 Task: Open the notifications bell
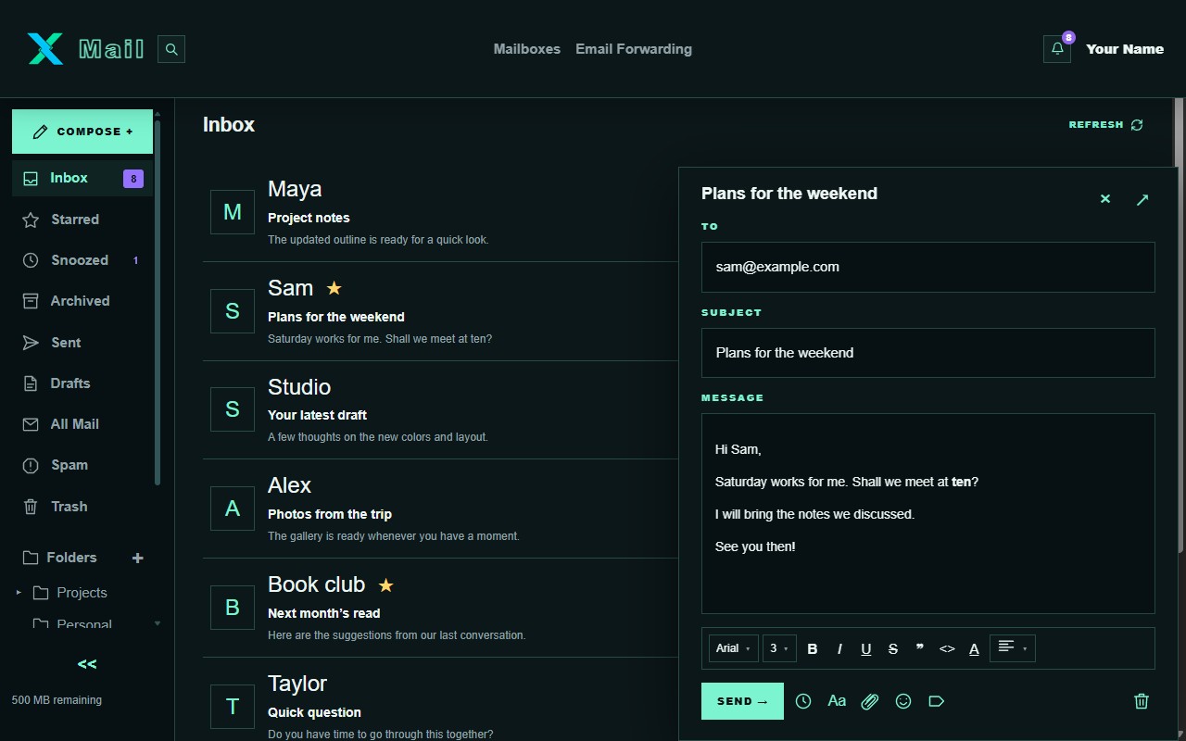tap(1057, 49)
